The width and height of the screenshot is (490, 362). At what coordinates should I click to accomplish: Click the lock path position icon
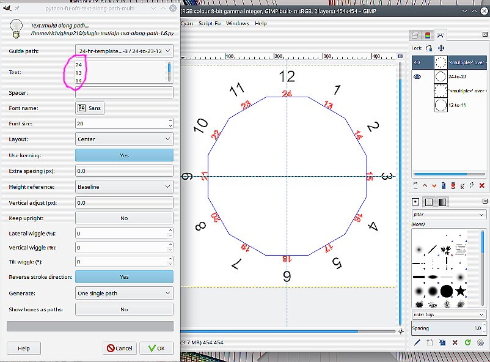pos(441,48)
